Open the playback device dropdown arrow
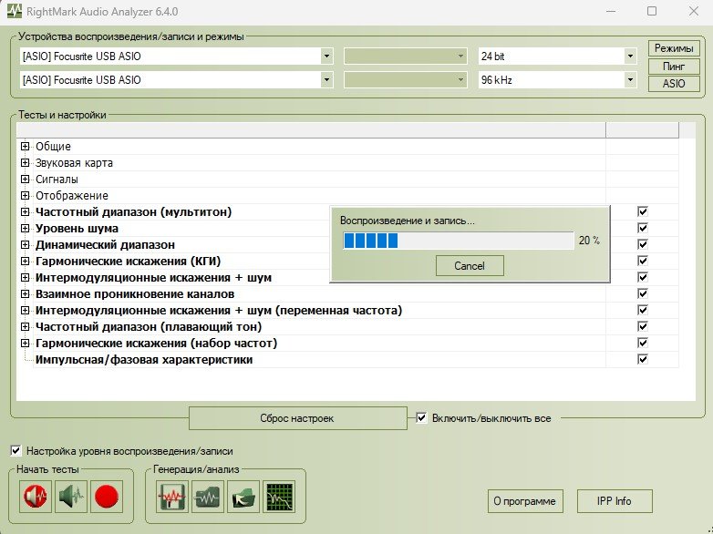The image size is (713, 534). (x=326, y=56)
